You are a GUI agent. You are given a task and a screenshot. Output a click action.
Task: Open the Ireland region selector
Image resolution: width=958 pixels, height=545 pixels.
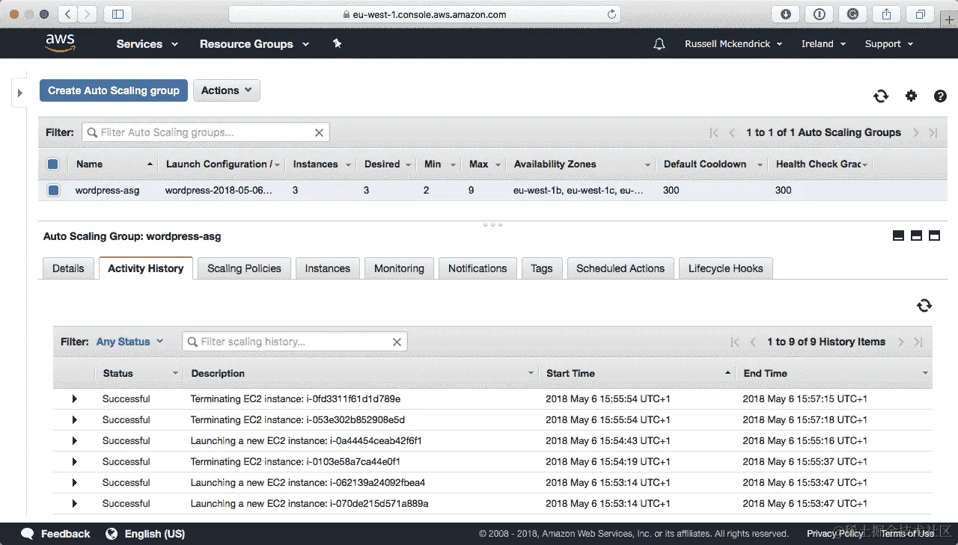(823, 44)
